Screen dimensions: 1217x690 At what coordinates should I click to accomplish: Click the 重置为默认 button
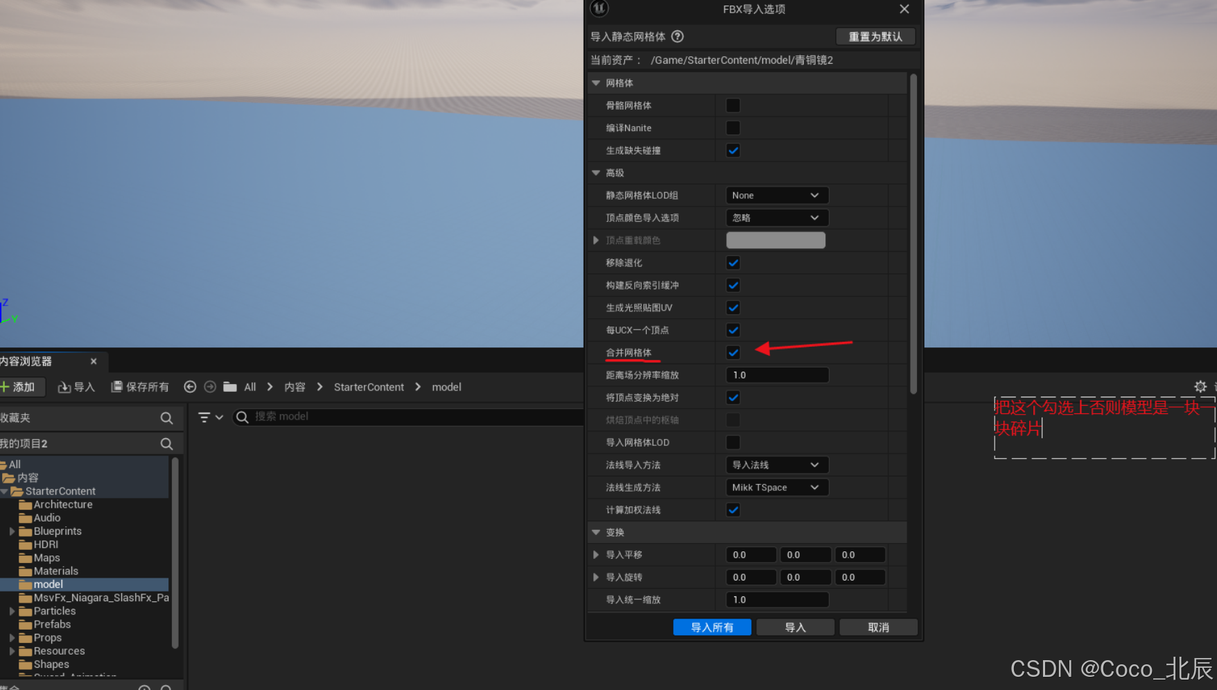pyautogui.click(x=875, y=37)
